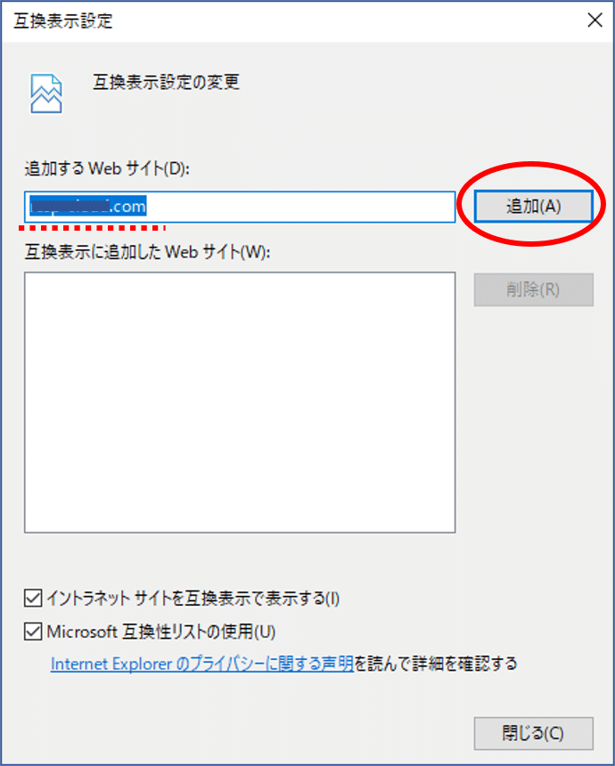Untick the intranet sites compatibility view checkbox
The height and width of the screenshot is (766, 615).
(x=33, y=598)
